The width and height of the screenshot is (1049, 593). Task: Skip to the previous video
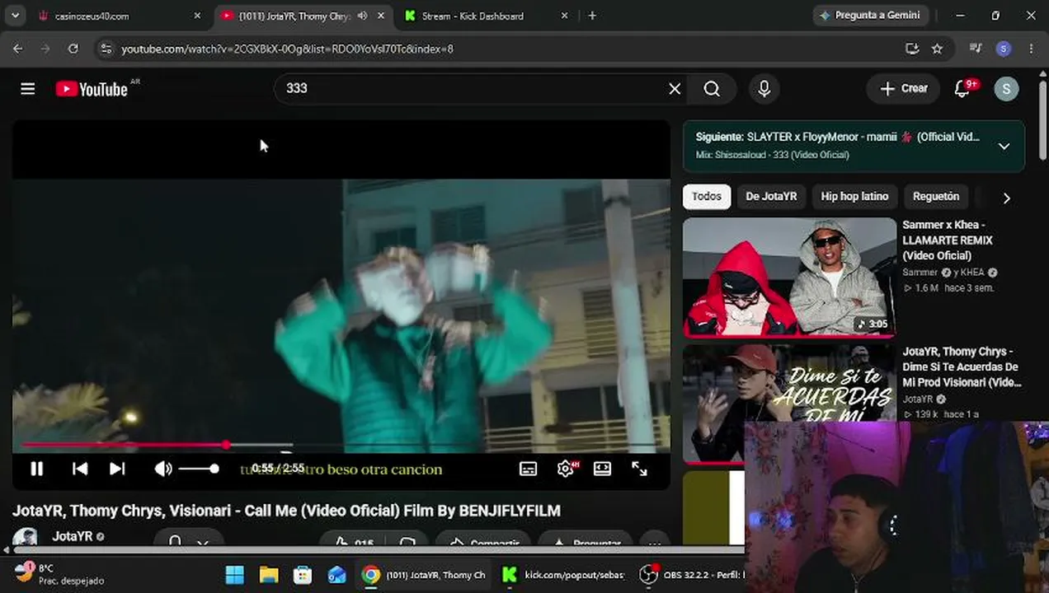[x=80, y=469]
